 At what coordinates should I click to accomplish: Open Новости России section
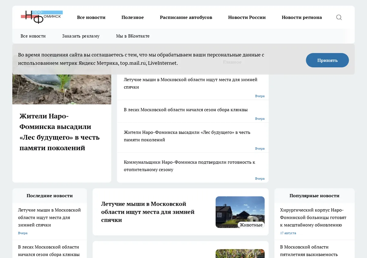247,17
